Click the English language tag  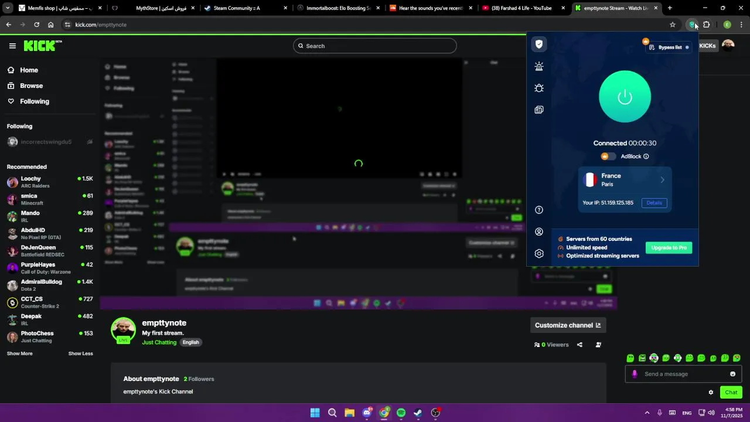click(x=190, y=342)
